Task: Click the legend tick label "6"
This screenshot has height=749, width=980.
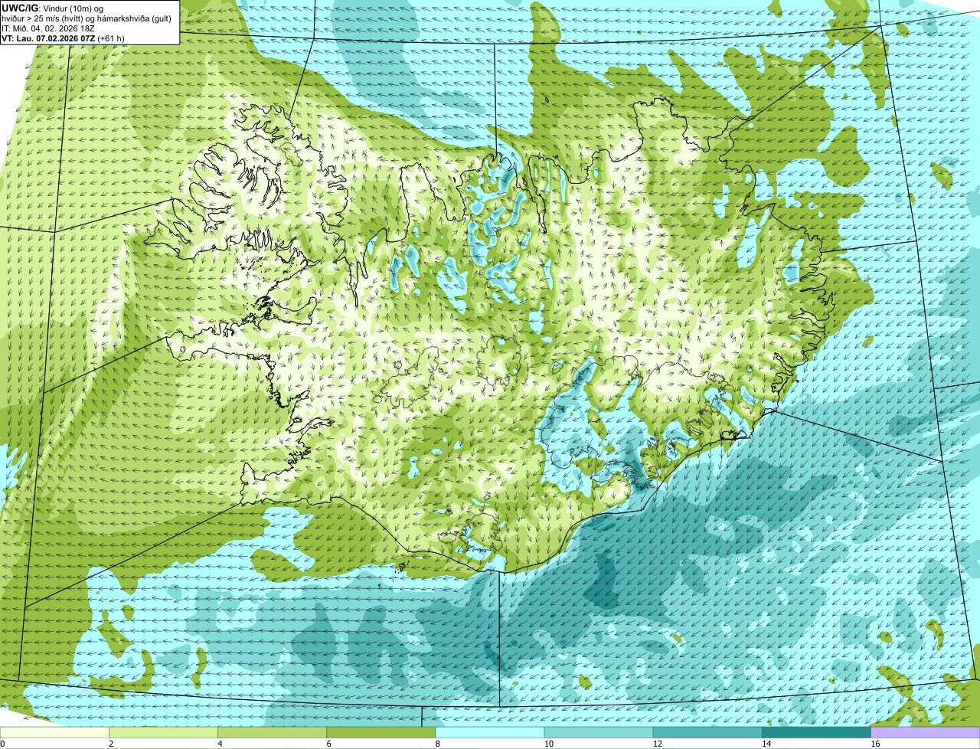Action: [x=328, y=744]
